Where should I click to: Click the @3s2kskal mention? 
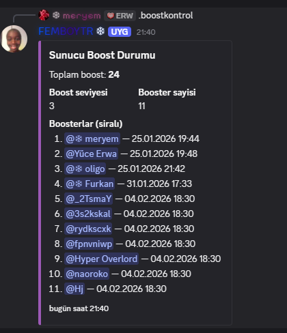88,214
